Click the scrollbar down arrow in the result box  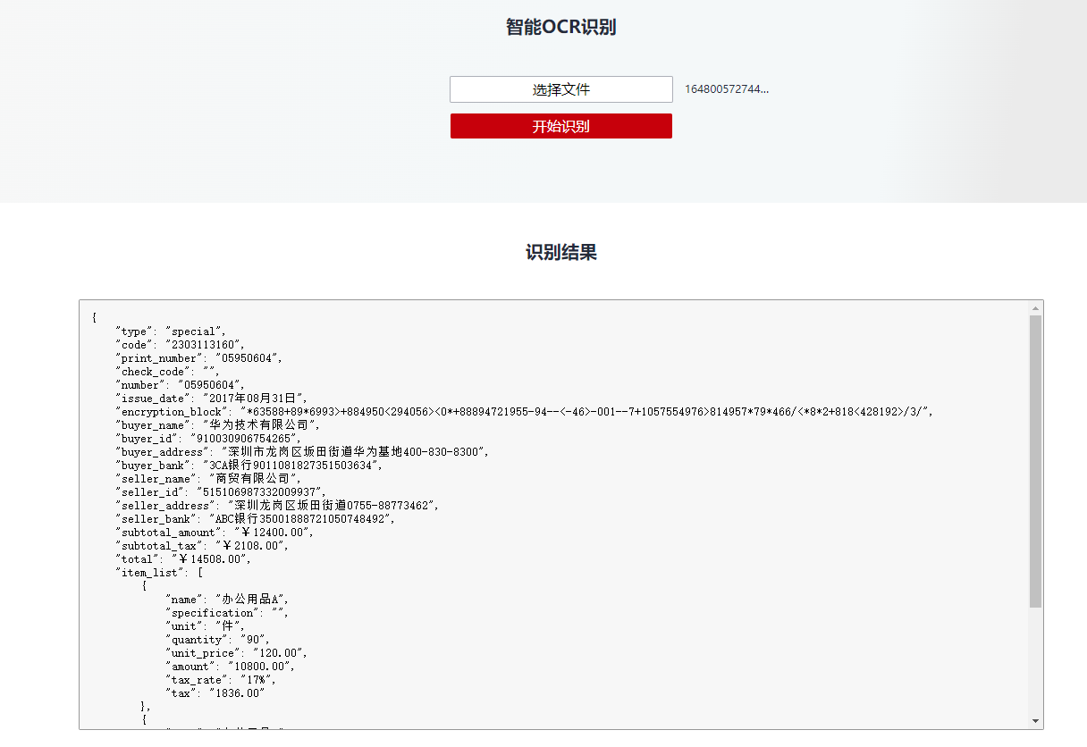click(1035, 720)
